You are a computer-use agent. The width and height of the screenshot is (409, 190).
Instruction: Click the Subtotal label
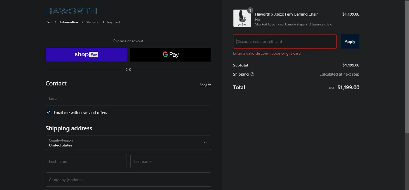point(240,65)
